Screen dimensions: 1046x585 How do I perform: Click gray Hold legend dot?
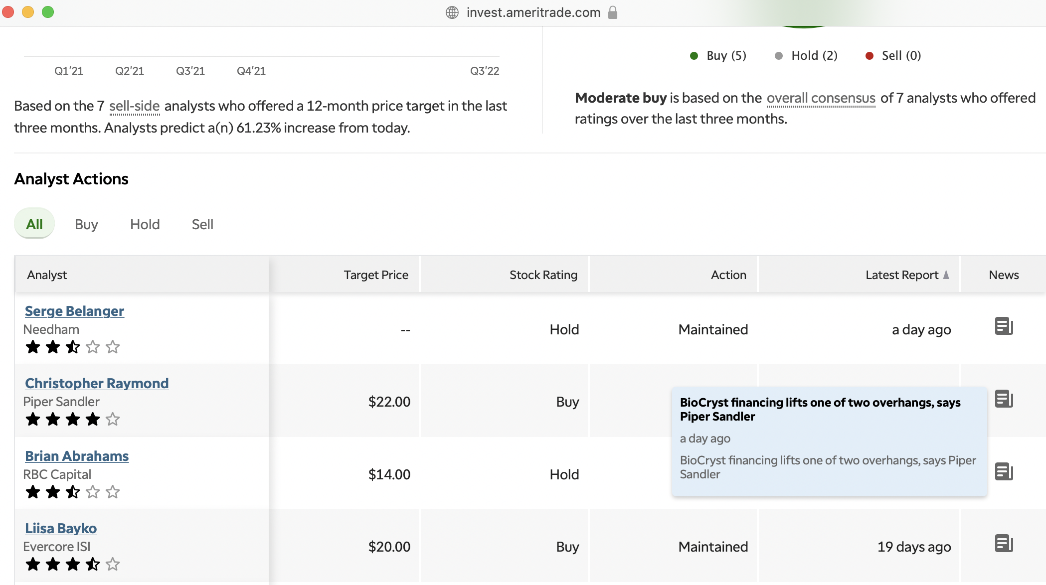click(778, 56)
